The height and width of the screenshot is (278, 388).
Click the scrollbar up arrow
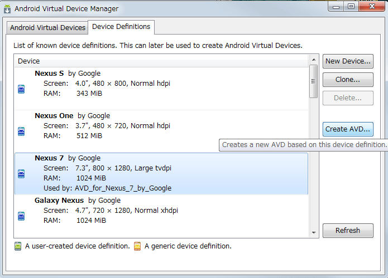point(314,60)
